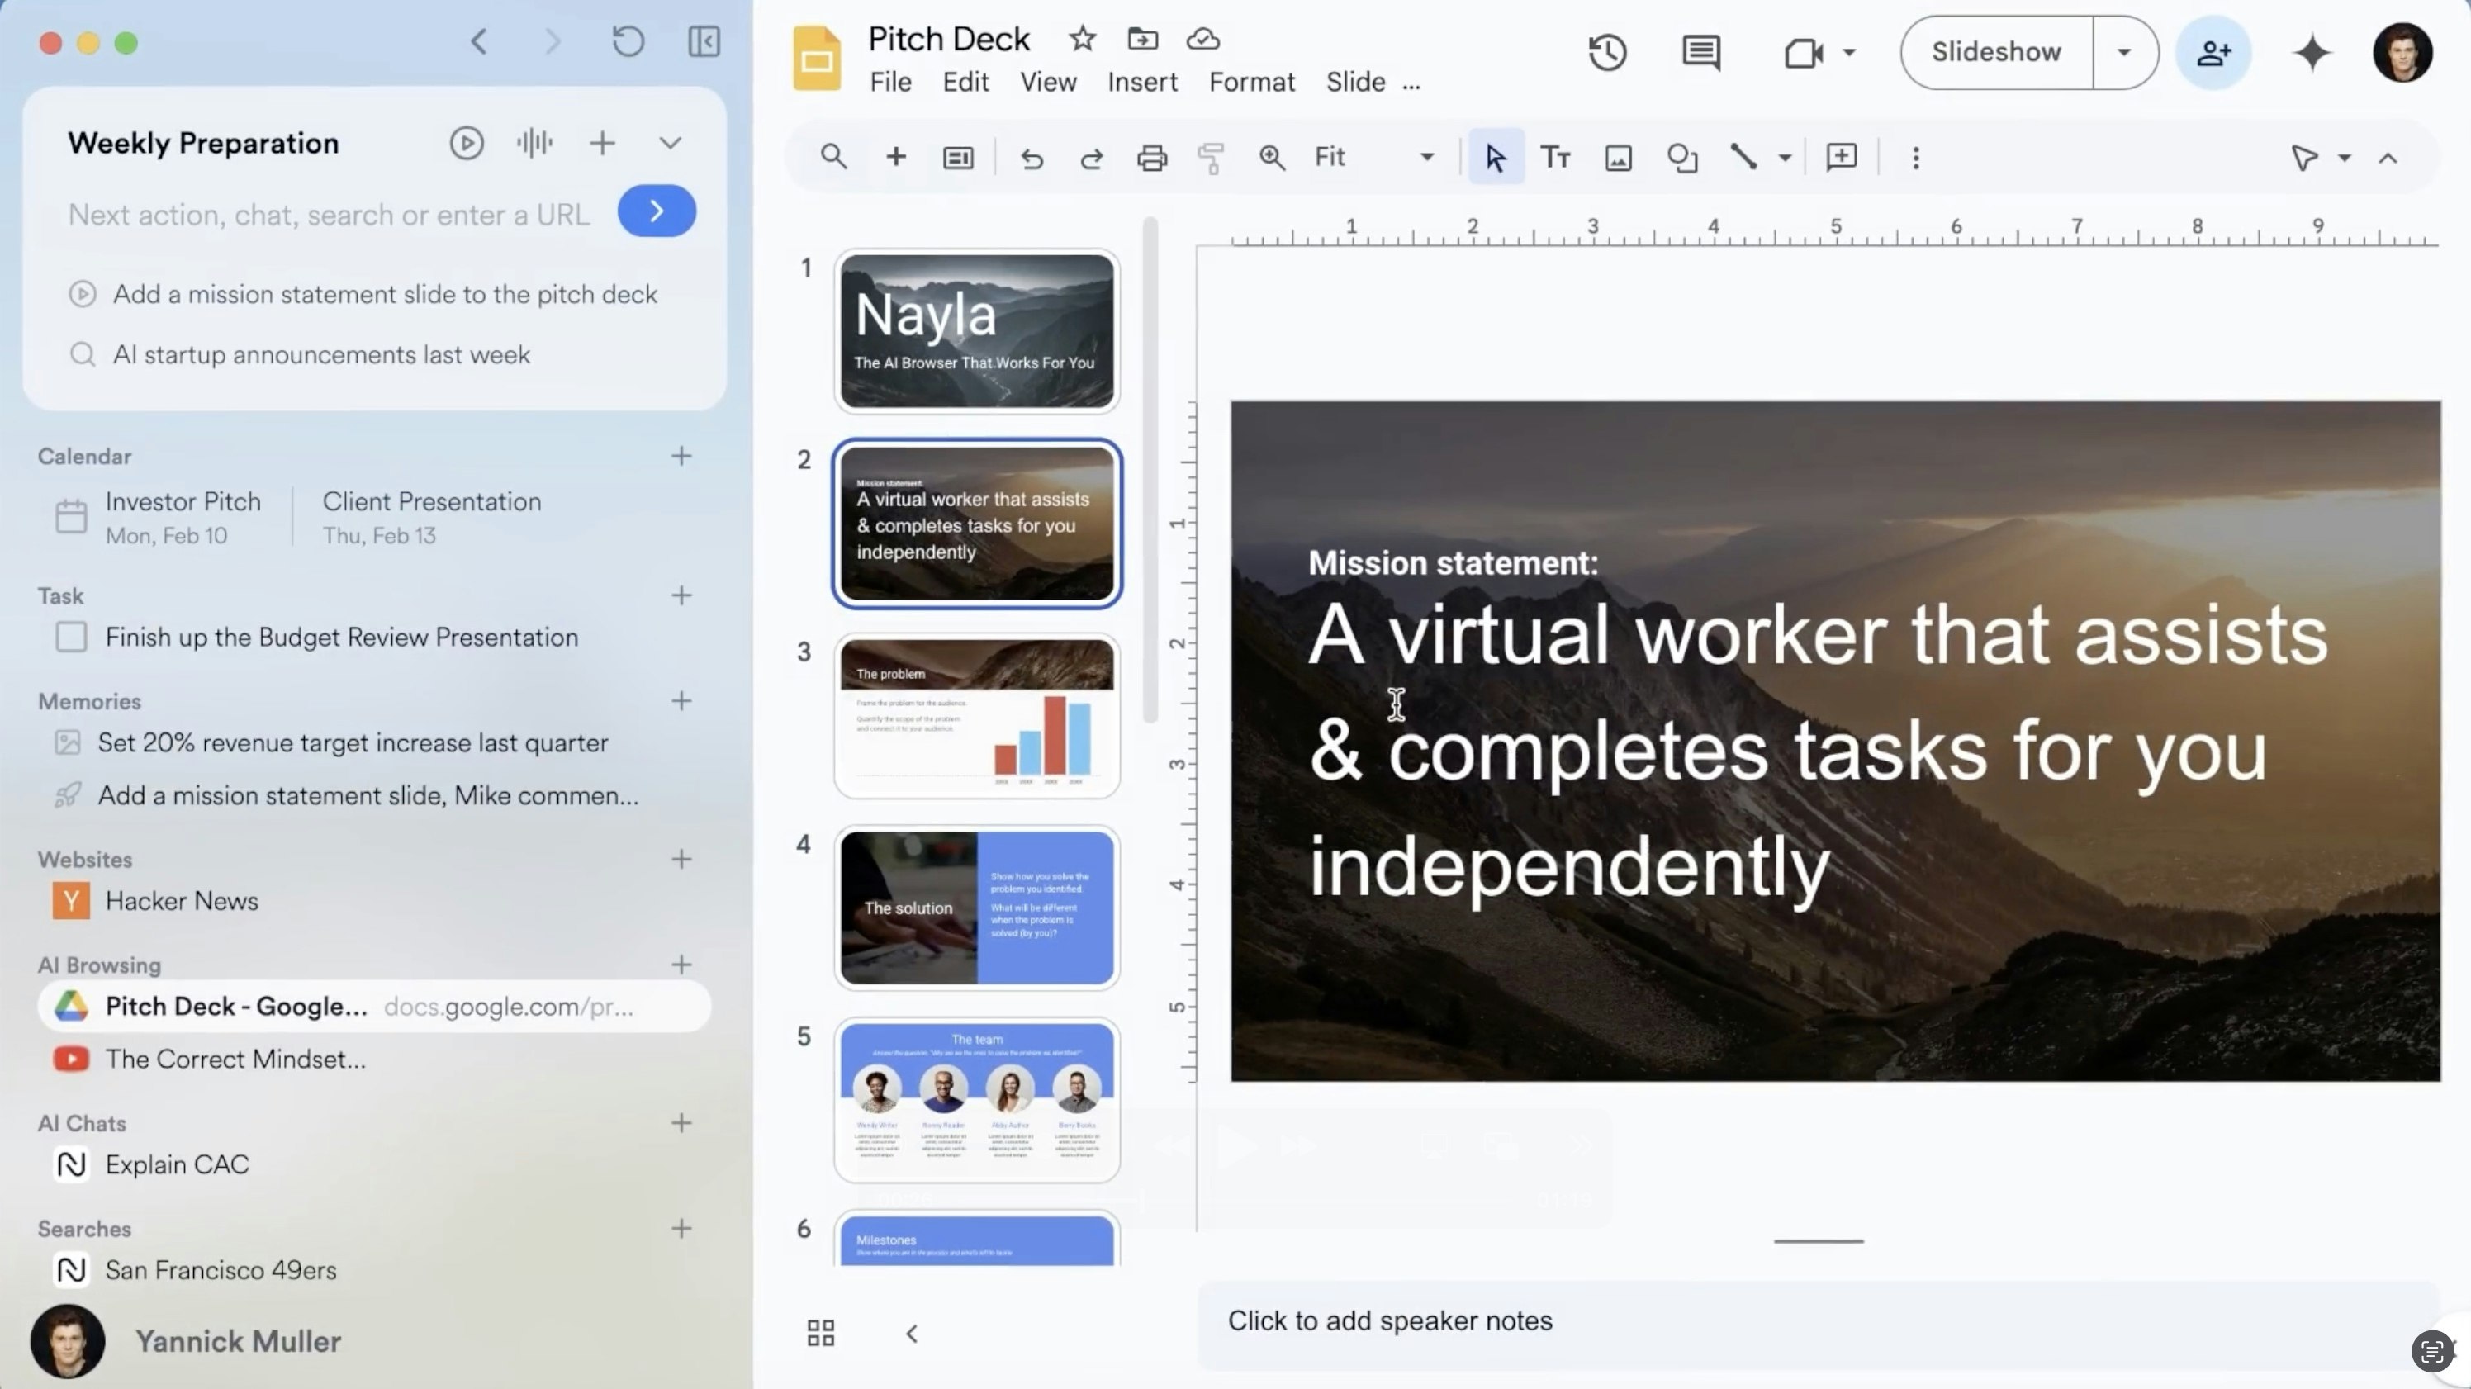Screen dimensions: 2471x1389
Task: Click the Insert image toolbar icon
Action: coord(1618,158)
